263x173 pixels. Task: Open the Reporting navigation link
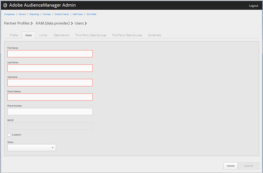click(x=34, y=14)
